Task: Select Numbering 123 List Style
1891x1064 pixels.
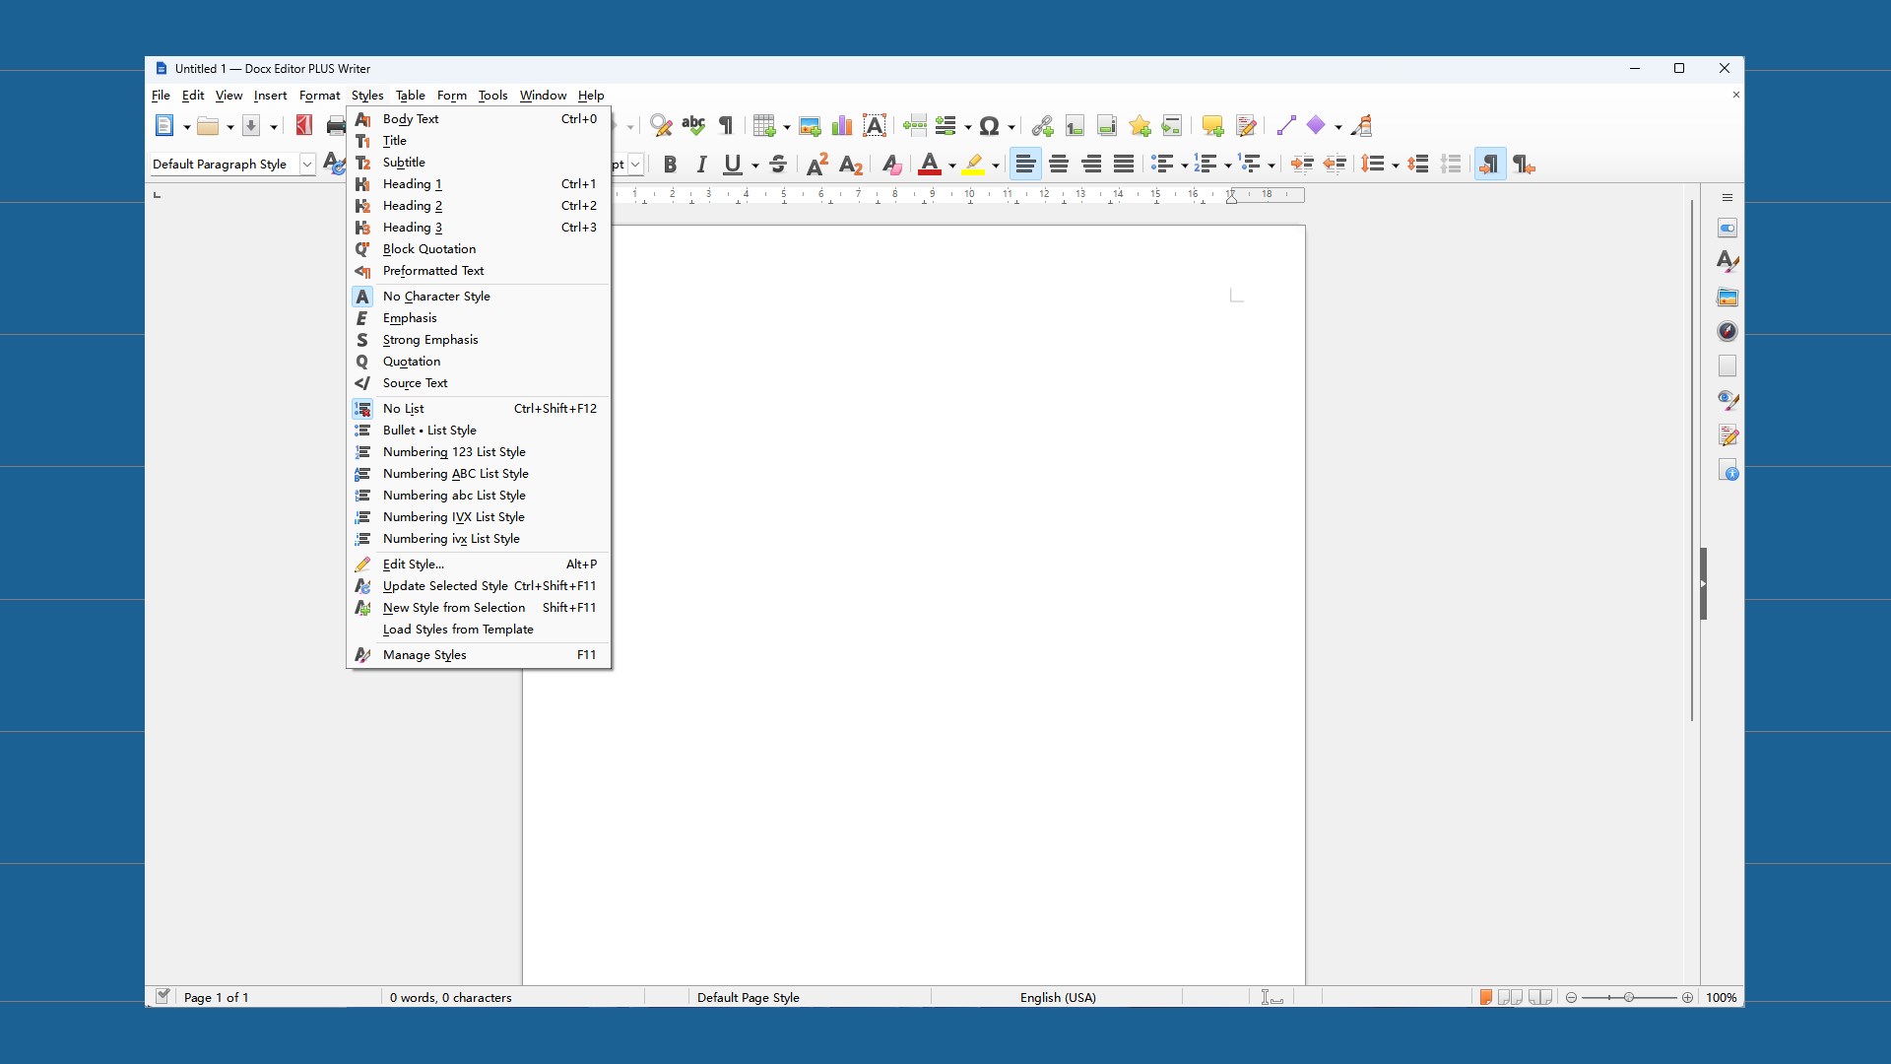Action: 479,452
